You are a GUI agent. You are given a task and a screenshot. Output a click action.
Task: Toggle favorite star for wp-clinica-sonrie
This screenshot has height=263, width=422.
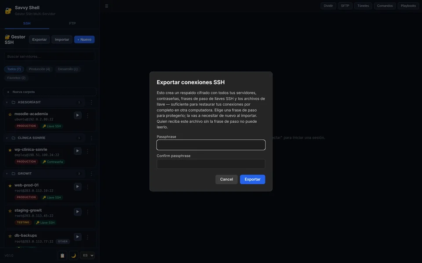[10, 150]
